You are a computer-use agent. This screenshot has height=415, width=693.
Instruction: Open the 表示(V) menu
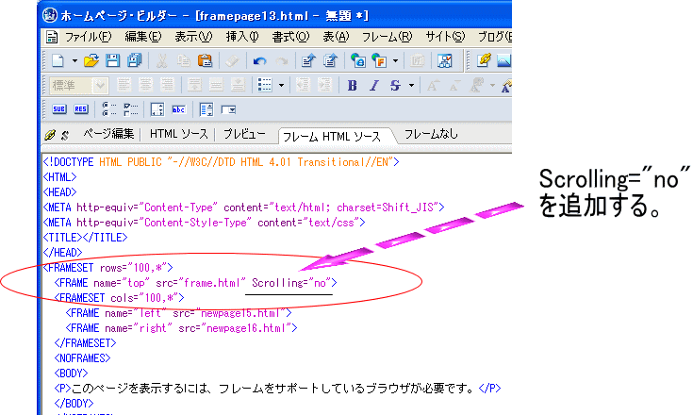[x=193, y=36]
